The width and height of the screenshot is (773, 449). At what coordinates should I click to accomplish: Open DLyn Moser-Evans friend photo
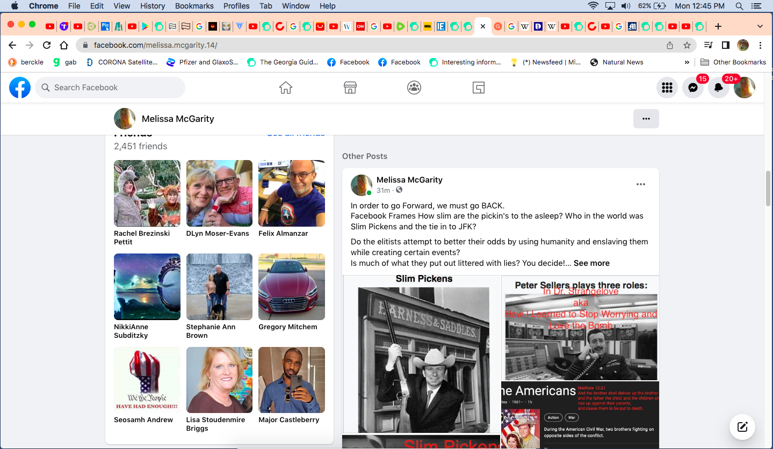pyautogui.click(x=219, y=193)
